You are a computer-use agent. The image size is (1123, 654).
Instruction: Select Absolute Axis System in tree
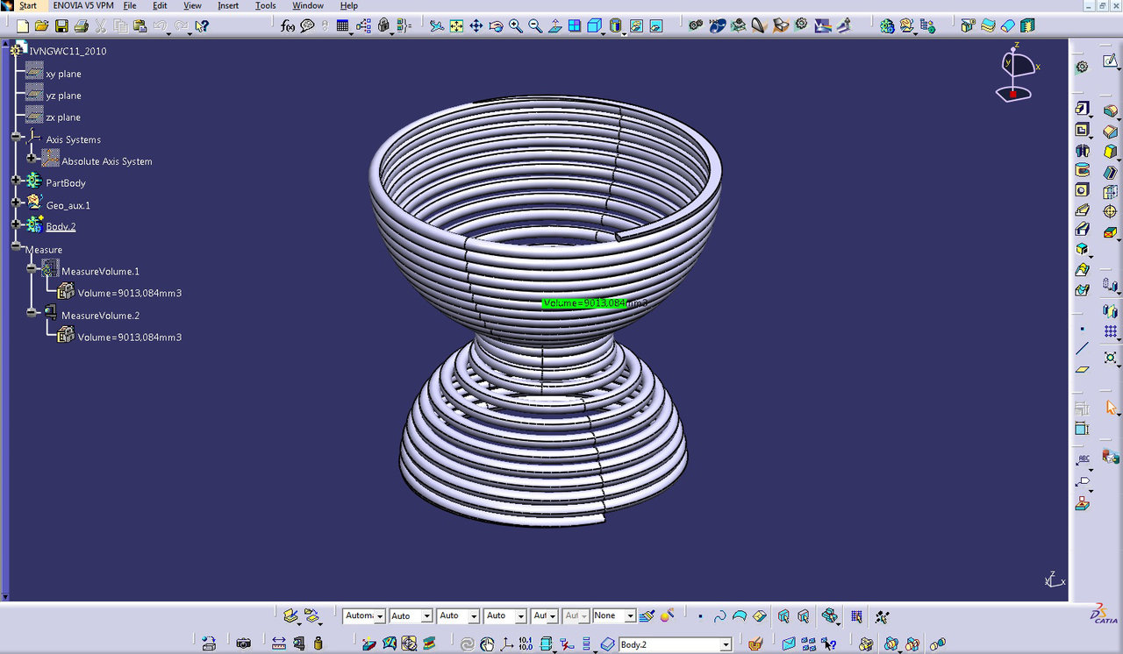click(106, 161)
